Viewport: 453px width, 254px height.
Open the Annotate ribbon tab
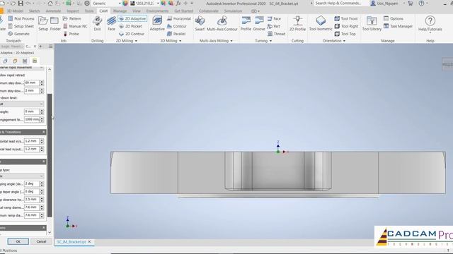click(x=54, y=11)
